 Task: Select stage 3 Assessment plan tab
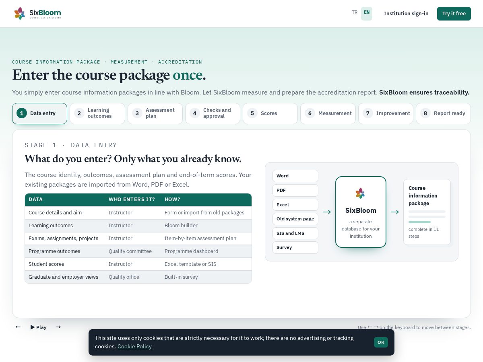click(x=155, y=113)
